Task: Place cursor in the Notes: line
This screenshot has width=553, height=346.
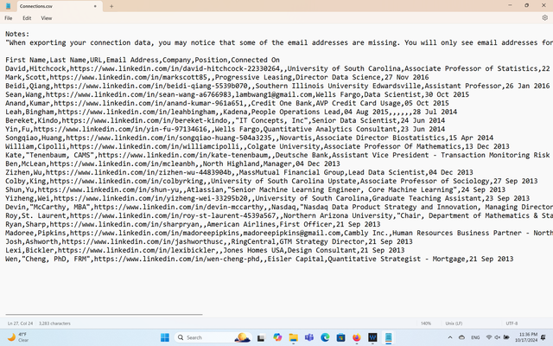Action: pyautogui.click(x=17, y=34)
